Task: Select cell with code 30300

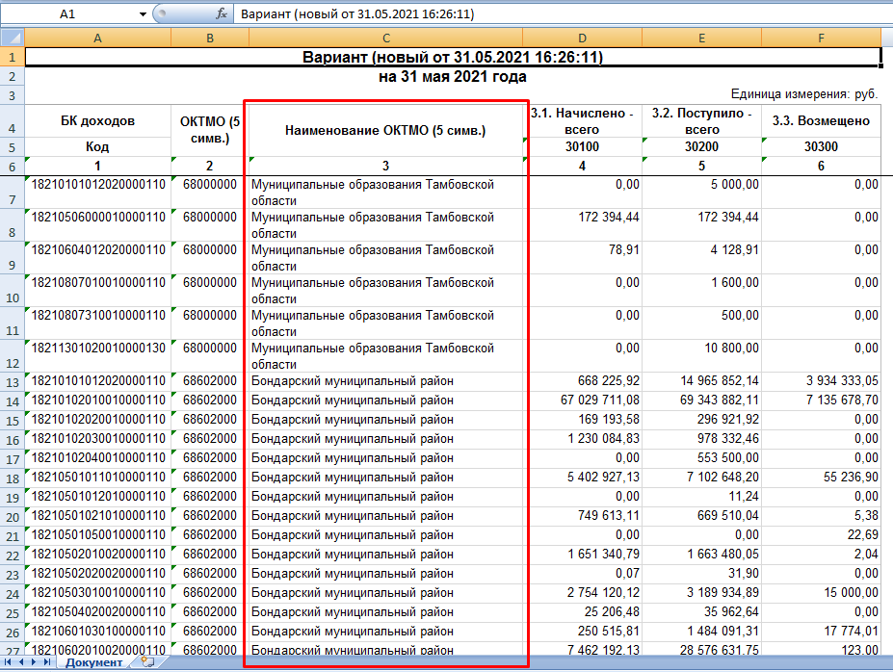Action: click(x=822, y=146)
